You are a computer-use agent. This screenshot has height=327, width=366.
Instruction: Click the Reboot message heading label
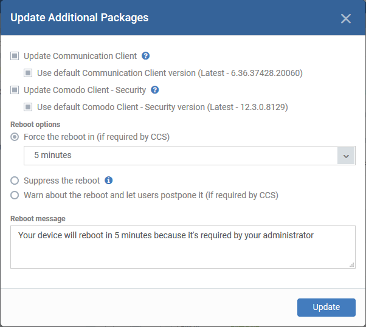[38, 219]
